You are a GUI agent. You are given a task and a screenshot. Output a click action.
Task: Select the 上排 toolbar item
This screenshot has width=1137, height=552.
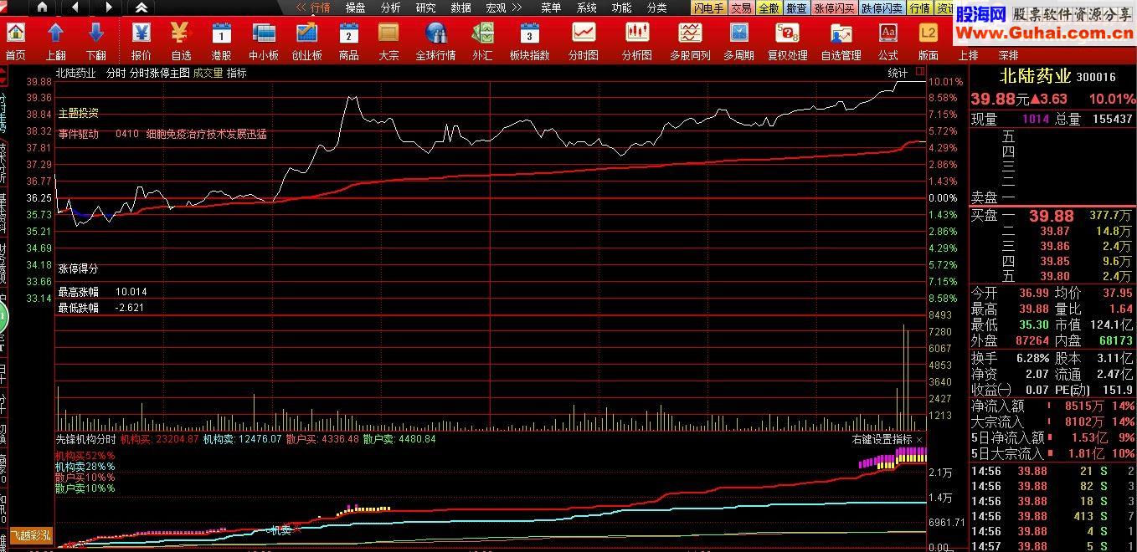click(968, 55)
